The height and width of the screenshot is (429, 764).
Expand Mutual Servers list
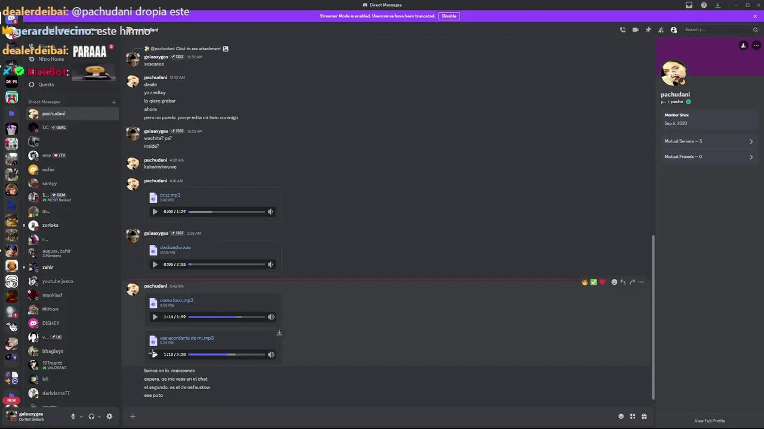[x=708, y=141]
